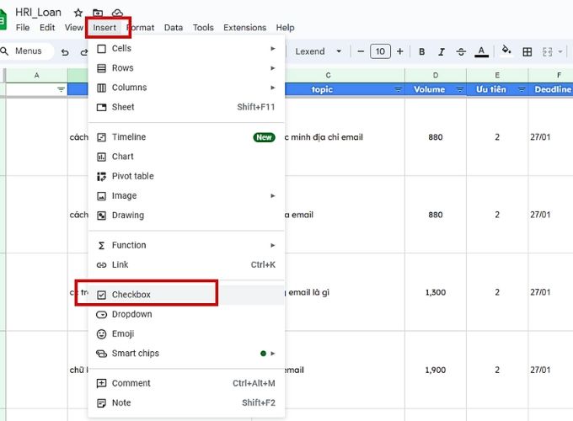
Task: Insert a Note
Action: (x=186, y=402)
